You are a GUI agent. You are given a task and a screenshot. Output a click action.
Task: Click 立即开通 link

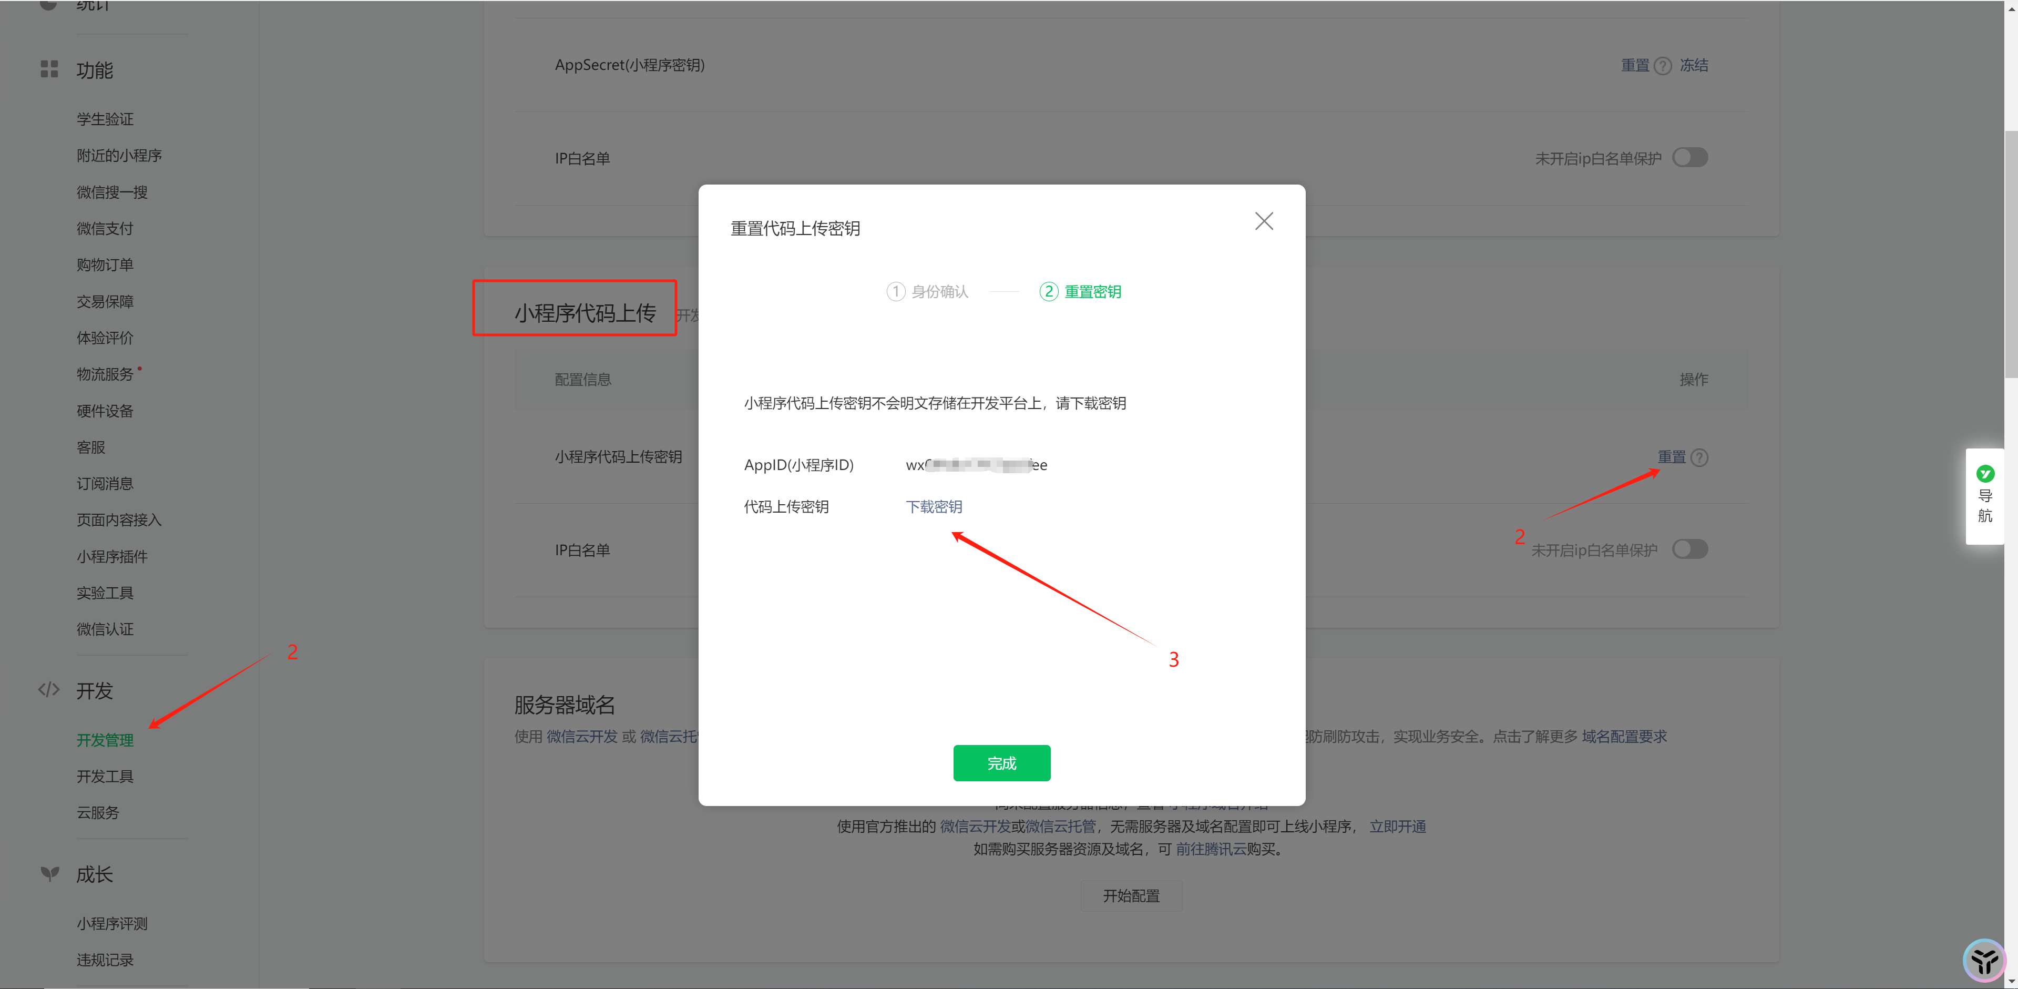[1398, 827]
